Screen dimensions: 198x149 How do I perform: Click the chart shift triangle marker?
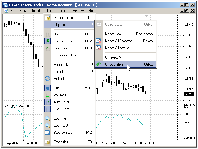coord(146,16)
